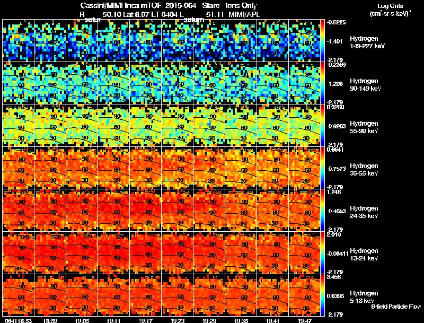
Task: Click the Hydrogen 149-227 keV color bar
Action: (323, 41)
